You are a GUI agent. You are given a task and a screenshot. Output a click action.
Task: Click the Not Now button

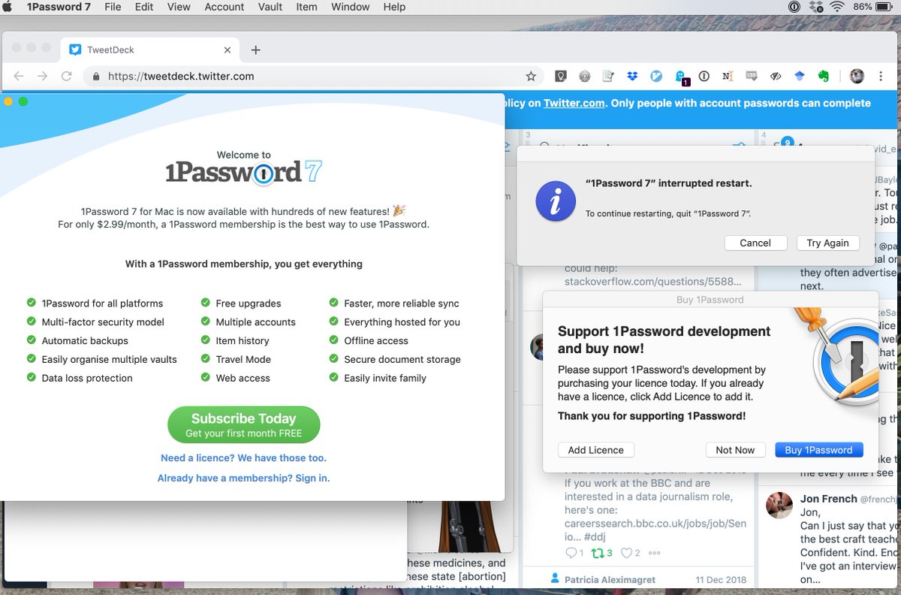pyautogui.click(x=735, y=450)
